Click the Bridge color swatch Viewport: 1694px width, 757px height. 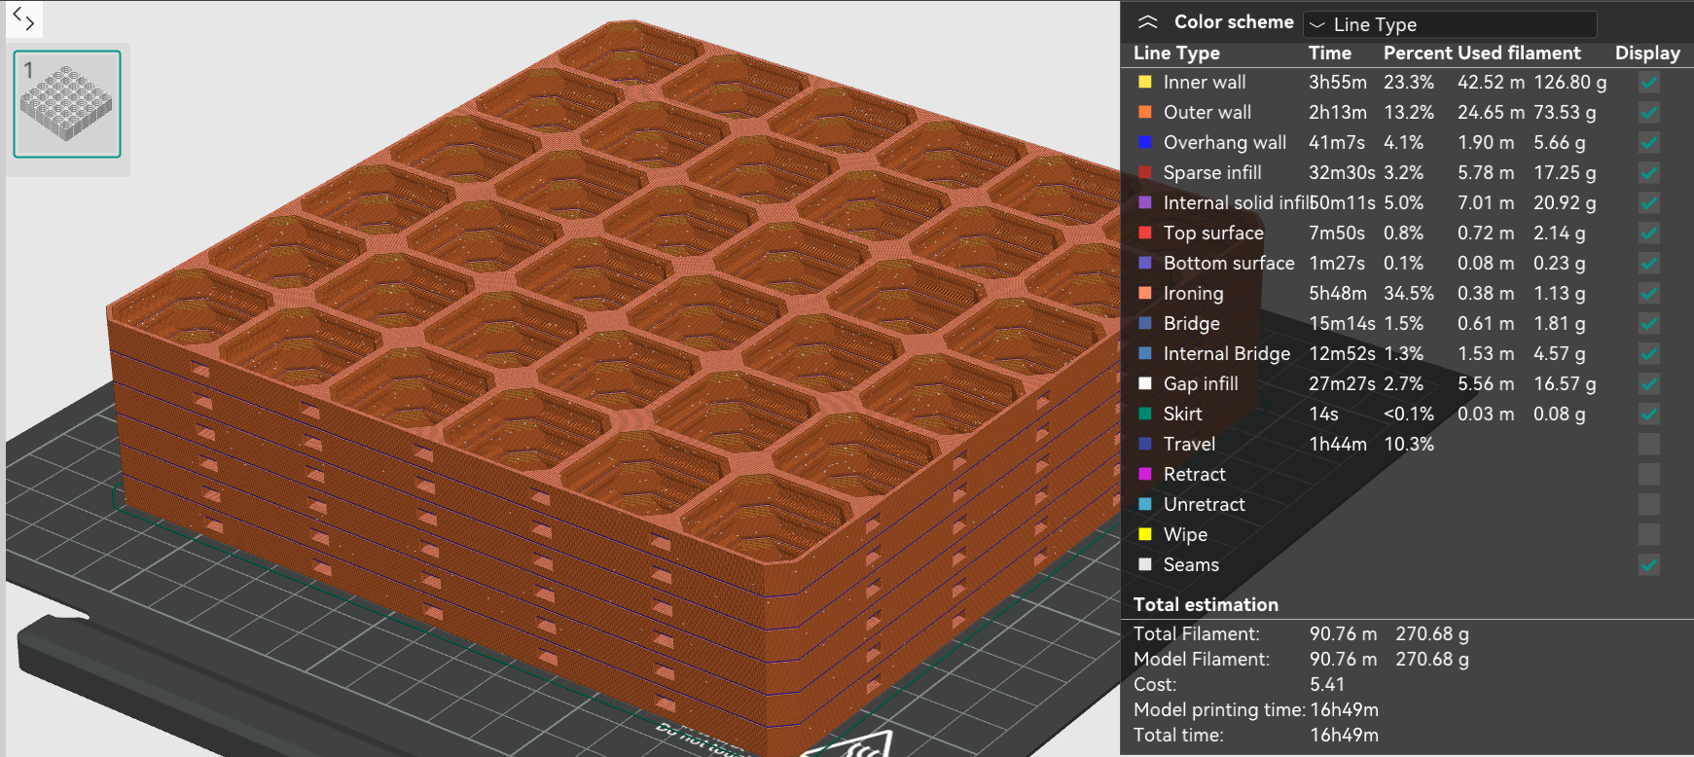coord(1145,324)
